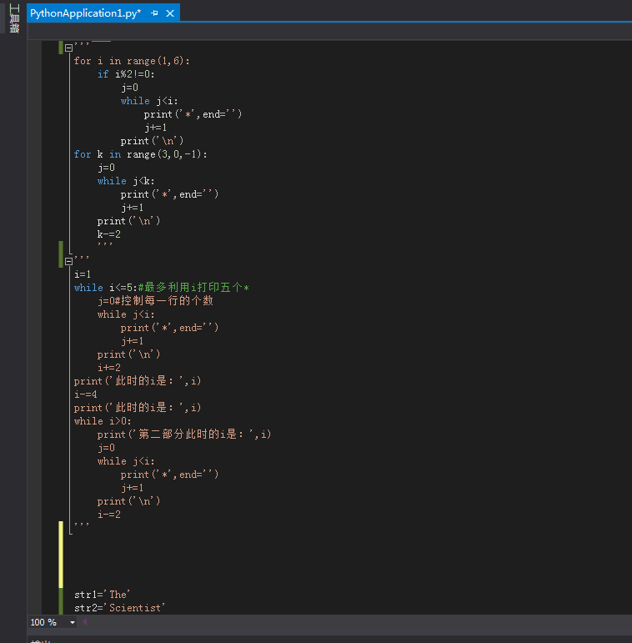Collapse the comment block above 'i=1'
Image resolution: width=632 pixels, height=643 pixels.
(69, 262)
